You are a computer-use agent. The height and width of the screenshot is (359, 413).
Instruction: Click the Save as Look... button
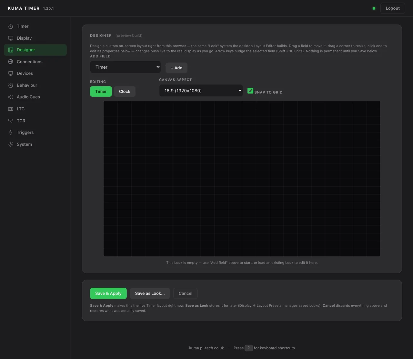click(x=150, y=293)
